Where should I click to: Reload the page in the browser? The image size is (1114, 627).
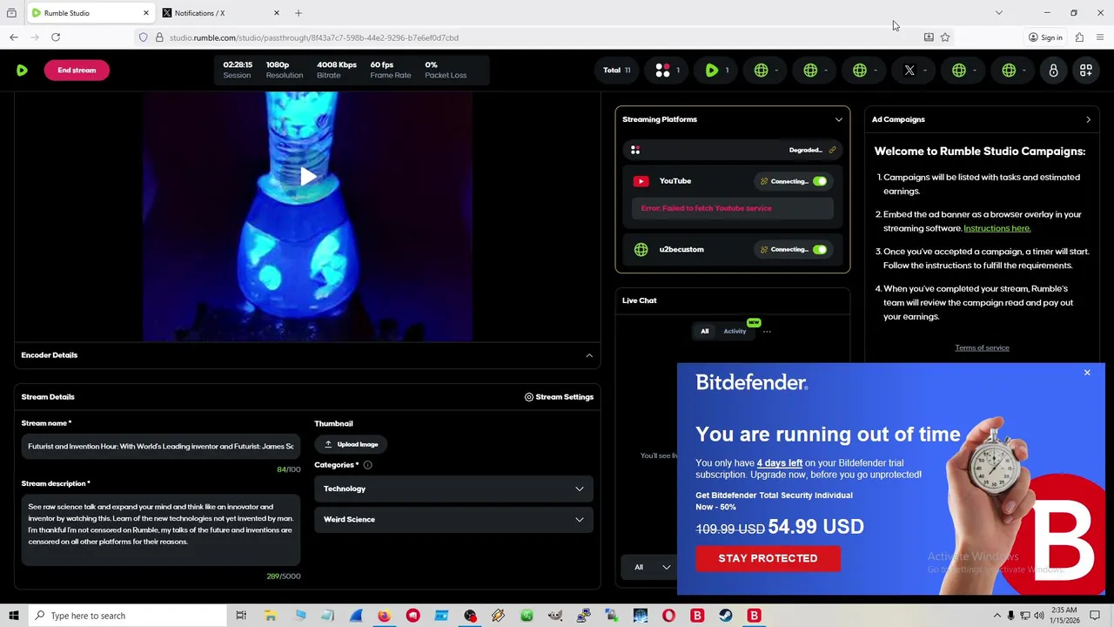[x=56, y=37]
